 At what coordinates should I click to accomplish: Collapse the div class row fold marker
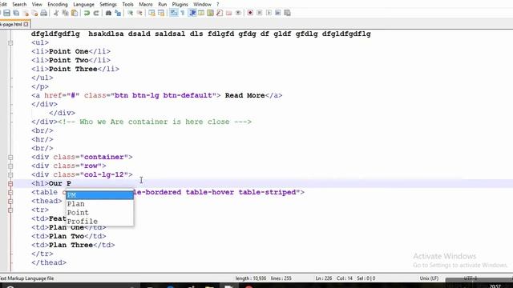(x=10, y=166)
